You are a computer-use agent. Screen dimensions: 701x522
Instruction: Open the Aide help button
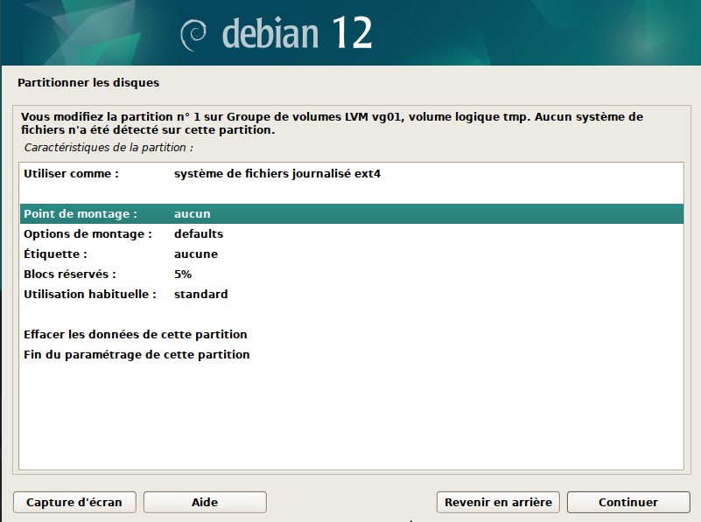coord(205,503)
